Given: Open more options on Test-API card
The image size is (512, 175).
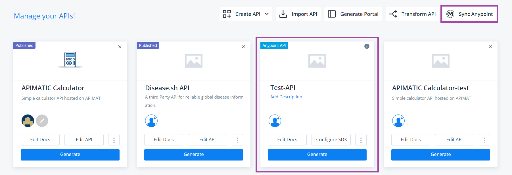Looking at the screenshot, I should click(361, 140).
